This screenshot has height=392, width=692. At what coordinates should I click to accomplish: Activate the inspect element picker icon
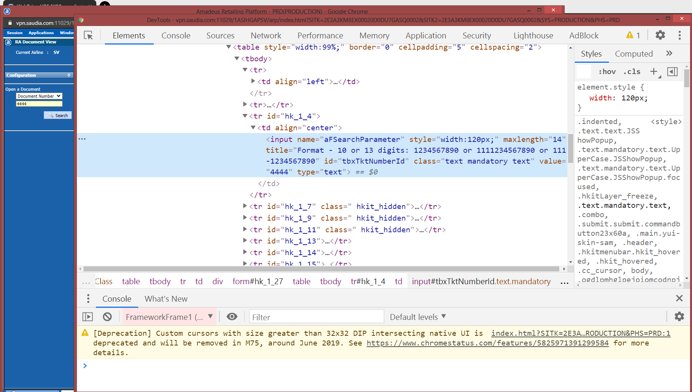click(89, 35)
